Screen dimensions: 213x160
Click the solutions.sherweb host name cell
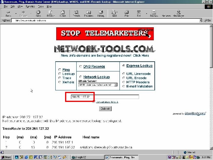coord(106,147)
